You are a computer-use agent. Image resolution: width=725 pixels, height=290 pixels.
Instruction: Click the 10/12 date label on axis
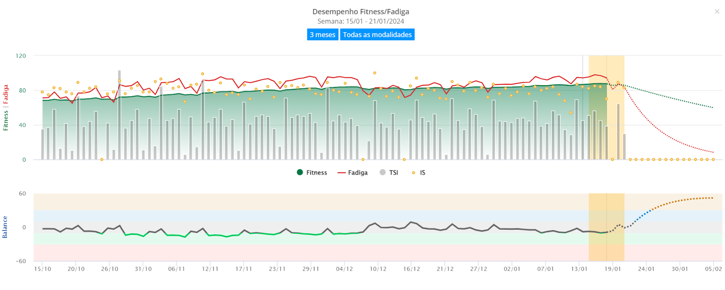(378, 269)
